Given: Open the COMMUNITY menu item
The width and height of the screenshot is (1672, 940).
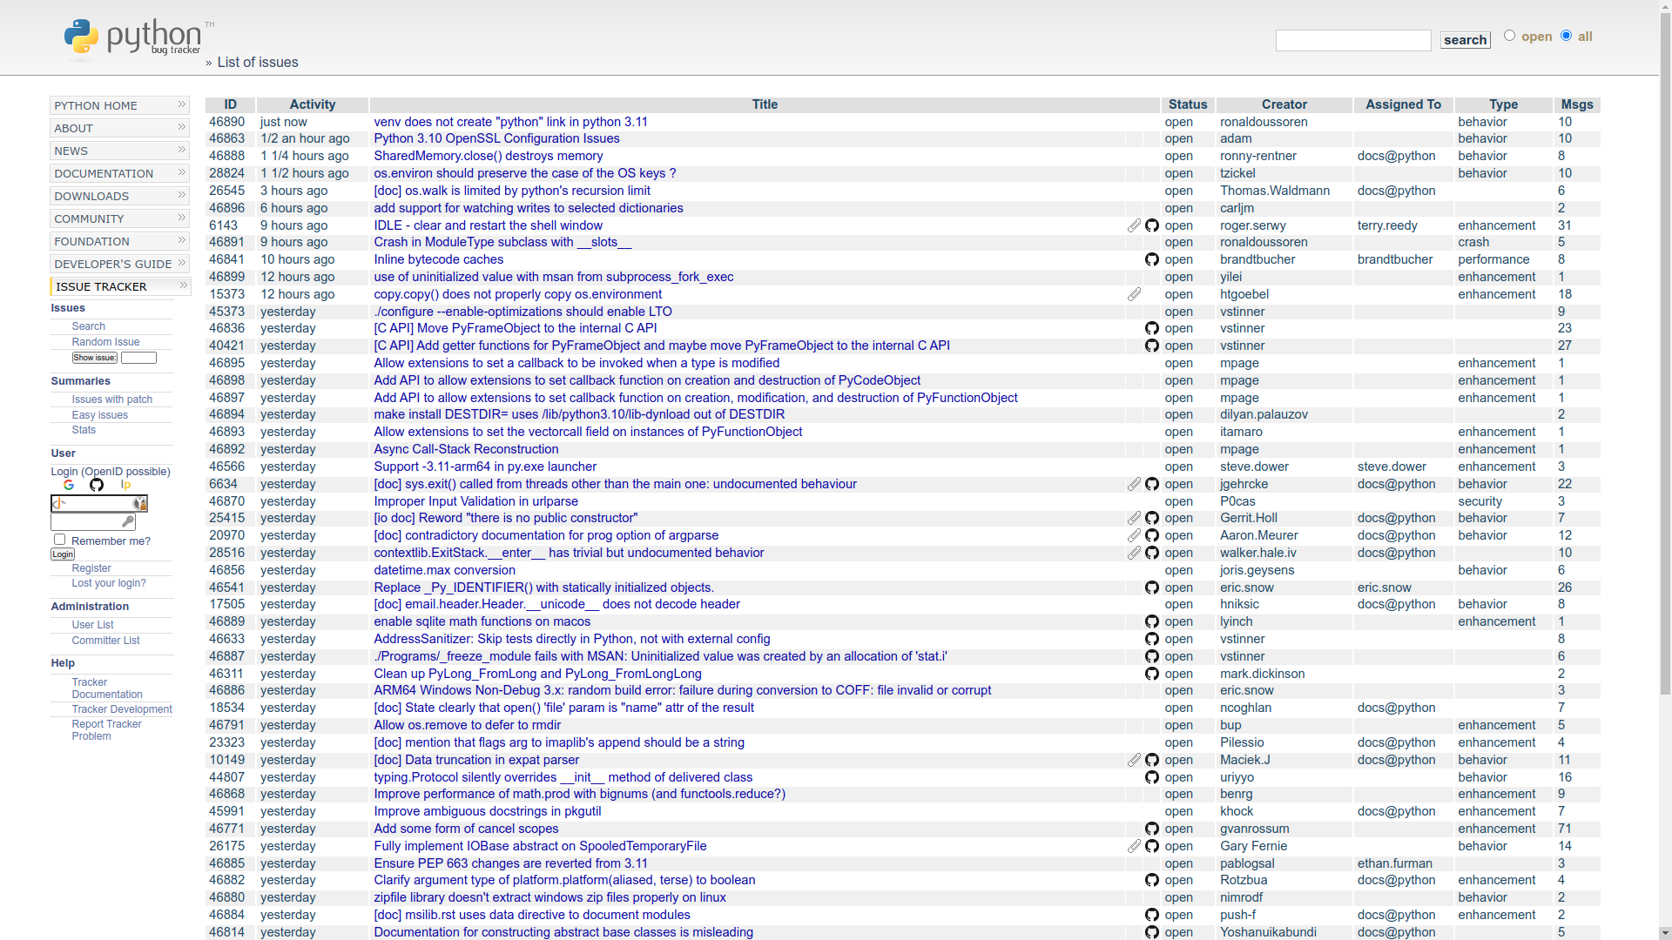Looking at the screenshot, I should tap(120, 218).
